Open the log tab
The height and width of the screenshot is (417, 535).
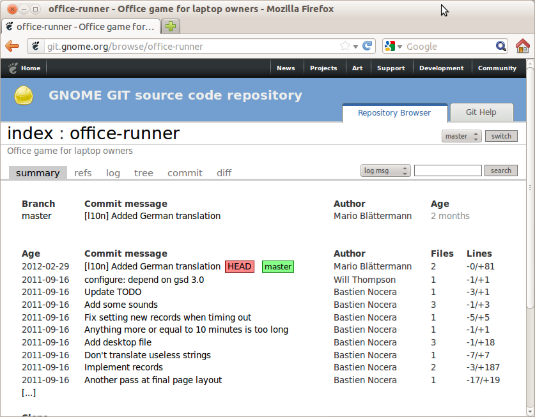pyautogui.click(x=113, y=173)
